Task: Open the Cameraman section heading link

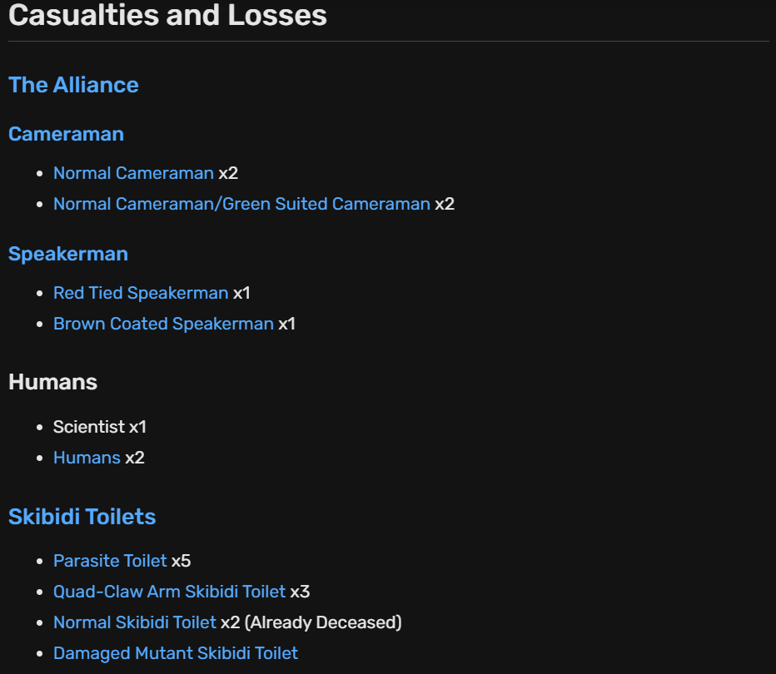Action: tap(66, 134)
